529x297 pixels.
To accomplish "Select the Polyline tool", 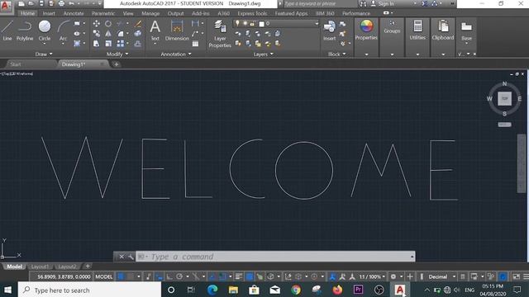I will (x=25, y=31).
